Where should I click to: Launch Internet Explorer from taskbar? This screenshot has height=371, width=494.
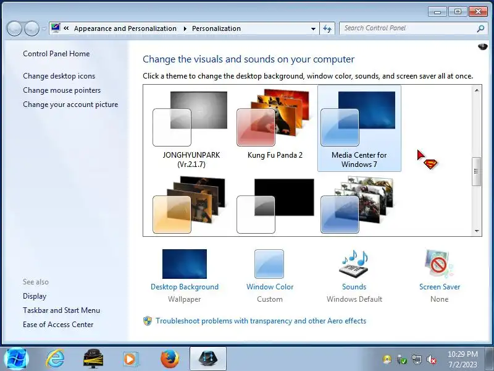tap(55, 359)
